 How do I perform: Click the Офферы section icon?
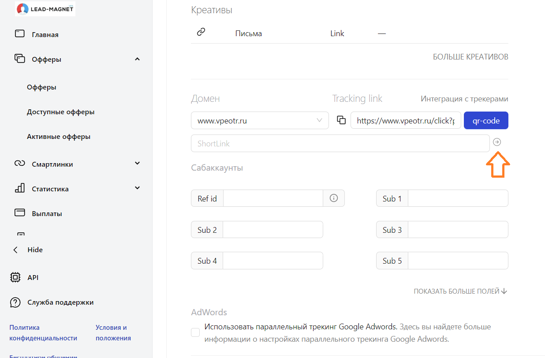[x=19, y=59]
